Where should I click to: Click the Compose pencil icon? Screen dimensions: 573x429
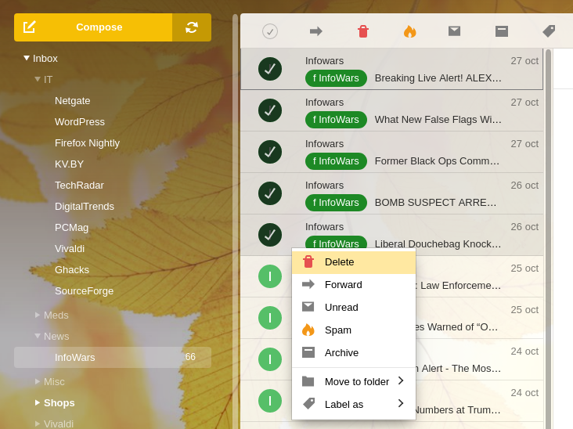point(29,27)
